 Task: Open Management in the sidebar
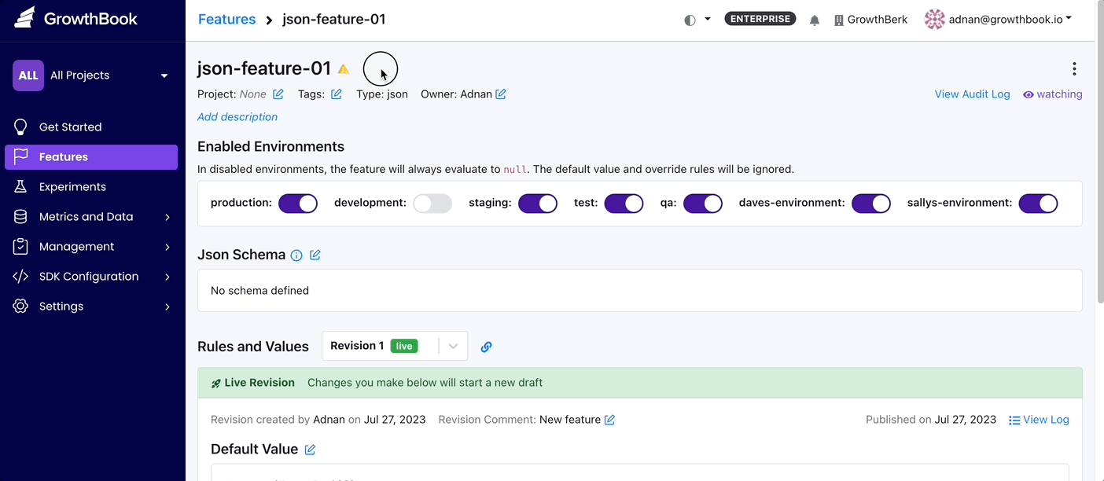[91, 246]
